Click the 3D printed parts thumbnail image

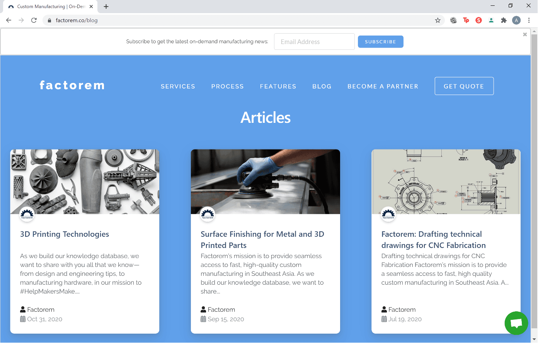point(85,182)
